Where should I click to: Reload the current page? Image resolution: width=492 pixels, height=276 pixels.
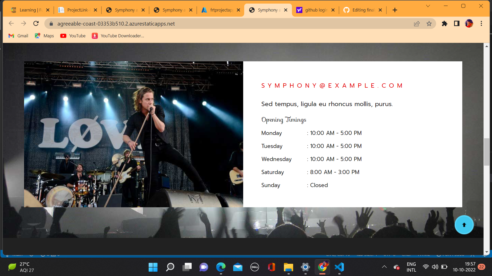[x=36, y=24]
